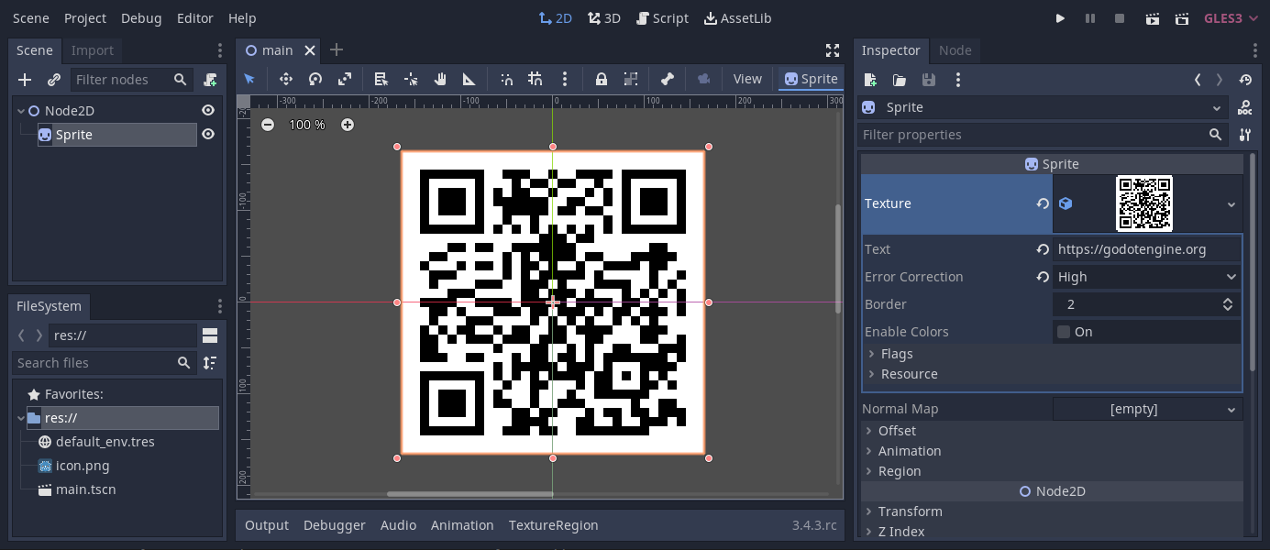Play the project
The image size is (1270, 550).
(x=1060, y=18)
